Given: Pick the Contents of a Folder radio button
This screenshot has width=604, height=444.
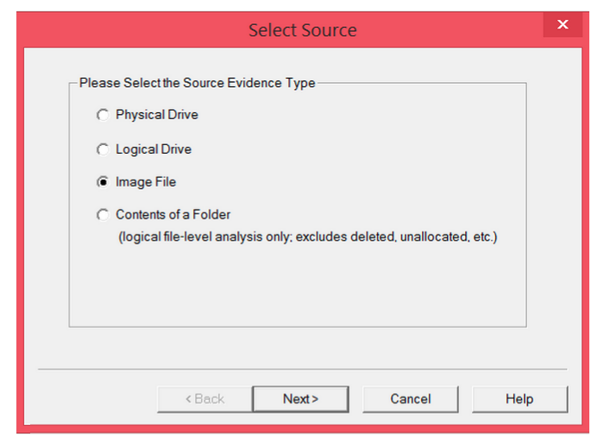Looking at the screenshot, I should (103, 215).
